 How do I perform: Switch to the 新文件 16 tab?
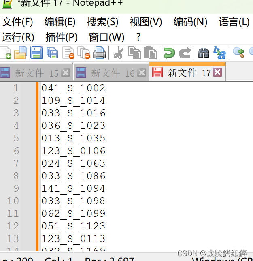(111, 73)
